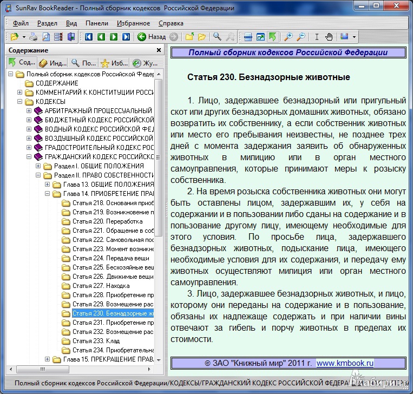Viewport: 413px width, 394px height.
Task: Switch to the Жу... journal tab
Action: 145,63
